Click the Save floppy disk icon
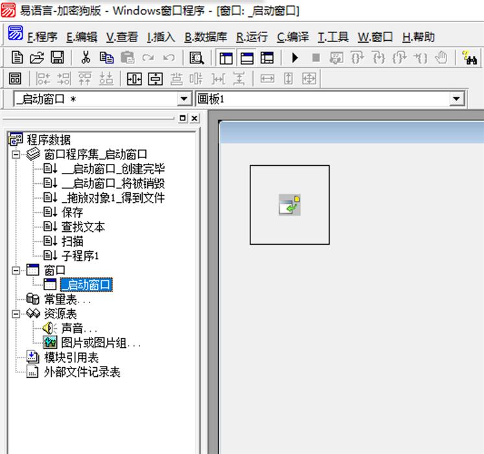The height and width of the screenshot is (454, 484). pyautogui.click(x=57, y=58)
